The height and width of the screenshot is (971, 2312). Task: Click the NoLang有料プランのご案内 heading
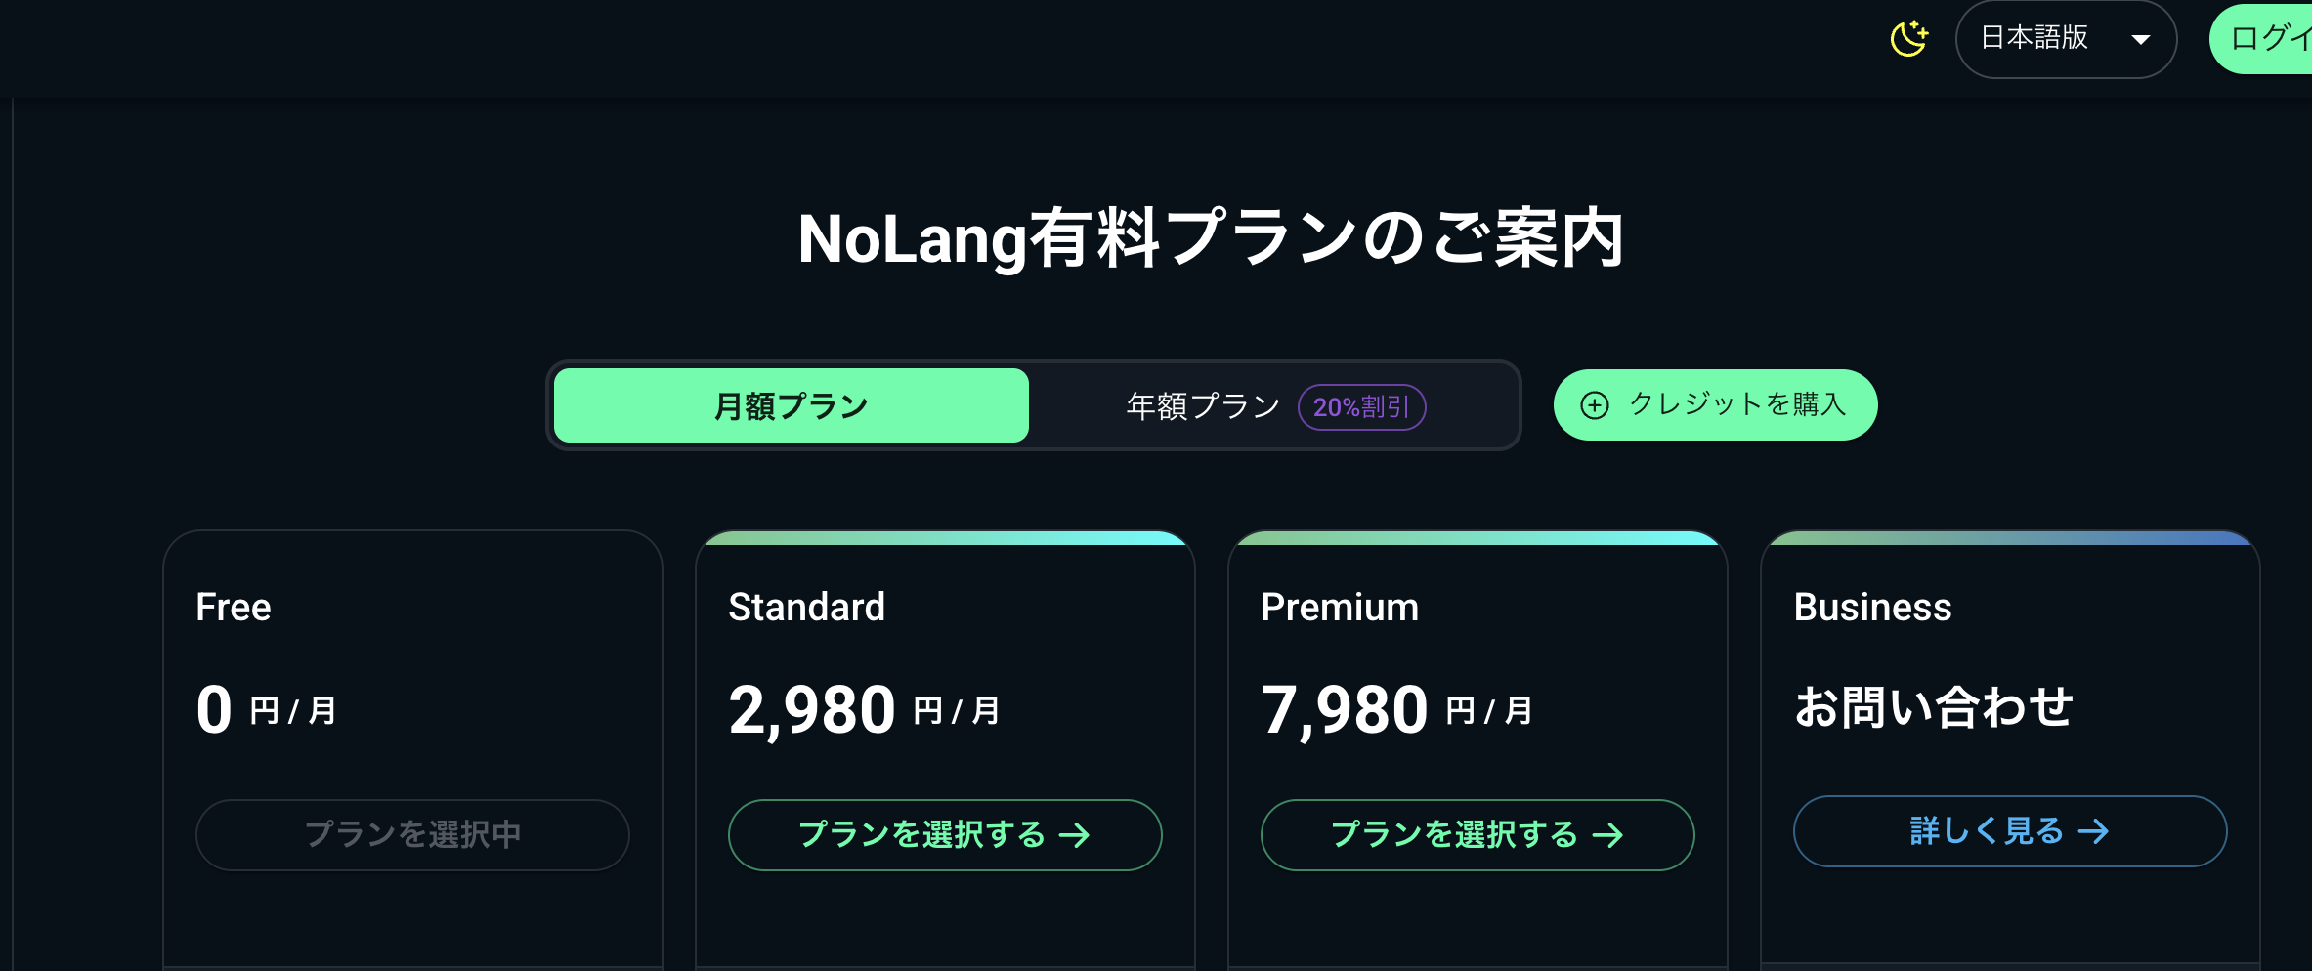coord(1211,238)
